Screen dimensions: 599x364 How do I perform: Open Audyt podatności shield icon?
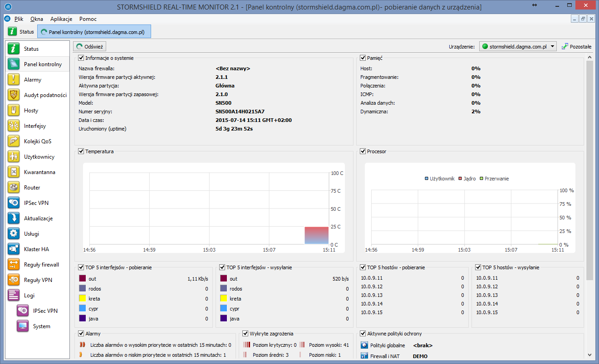14,95
